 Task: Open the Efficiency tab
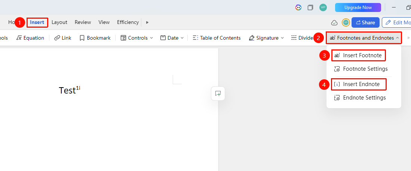point(128,22)
